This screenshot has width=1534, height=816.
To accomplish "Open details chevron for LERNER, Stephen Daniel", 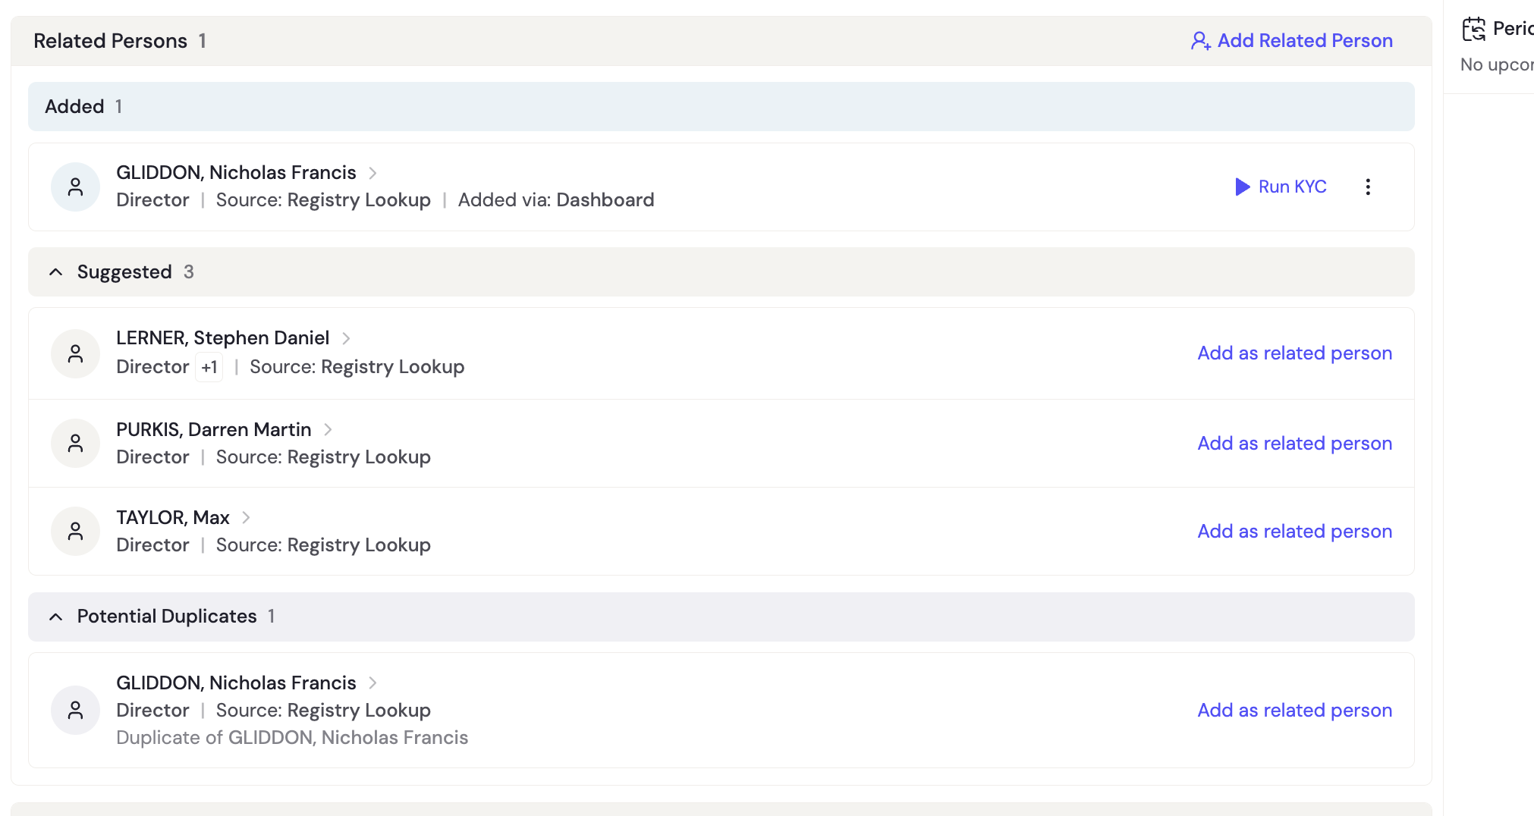I will 346,338.
